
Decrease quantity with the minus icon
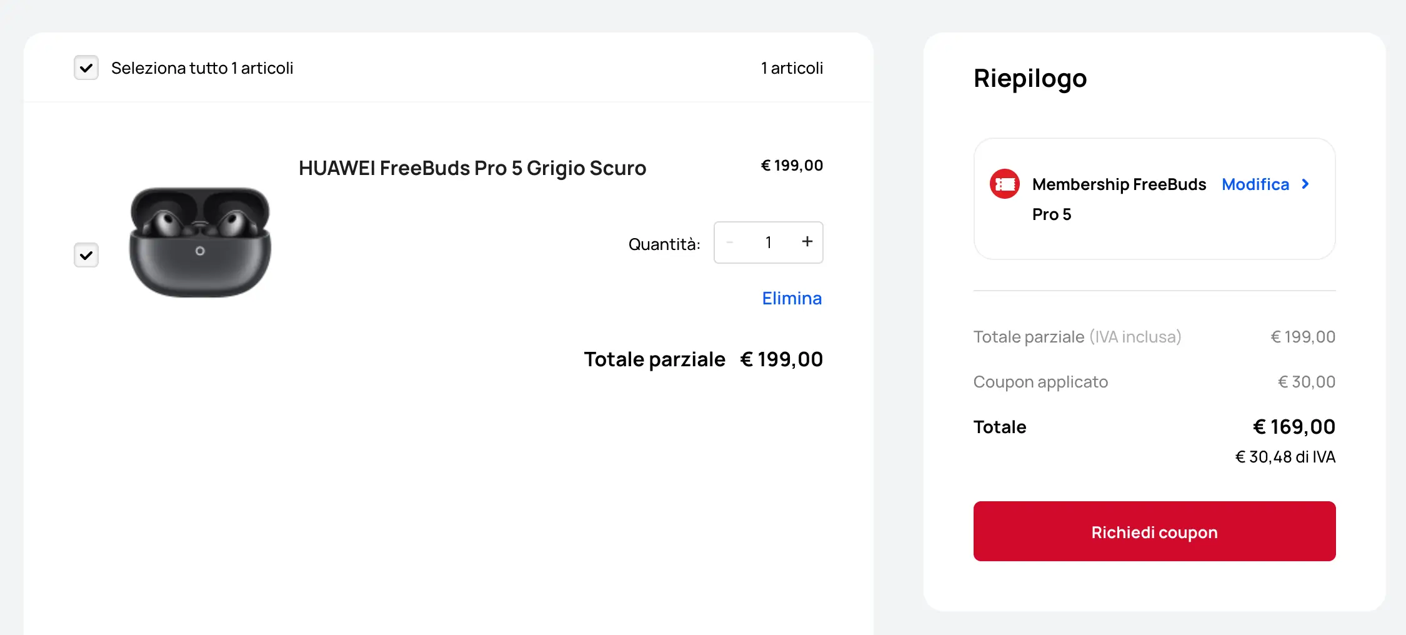click(x=730, y=242)
